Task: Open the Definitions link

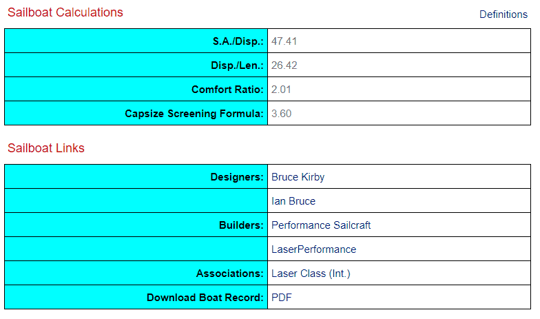Action: pyautogui.click(x=503, y=14)
